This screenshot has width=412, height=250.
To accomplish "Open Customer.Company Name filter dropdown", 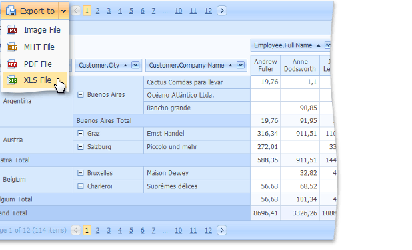I will [241, 65].
